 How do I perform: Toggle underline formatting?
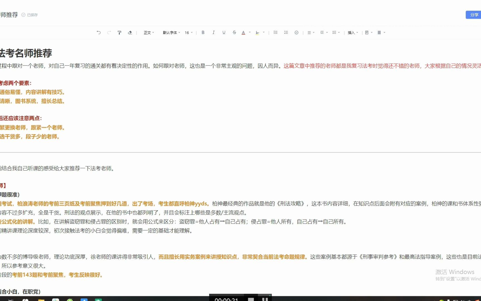(x=224, y=33)
